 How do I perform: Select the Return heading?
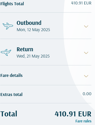25,49
